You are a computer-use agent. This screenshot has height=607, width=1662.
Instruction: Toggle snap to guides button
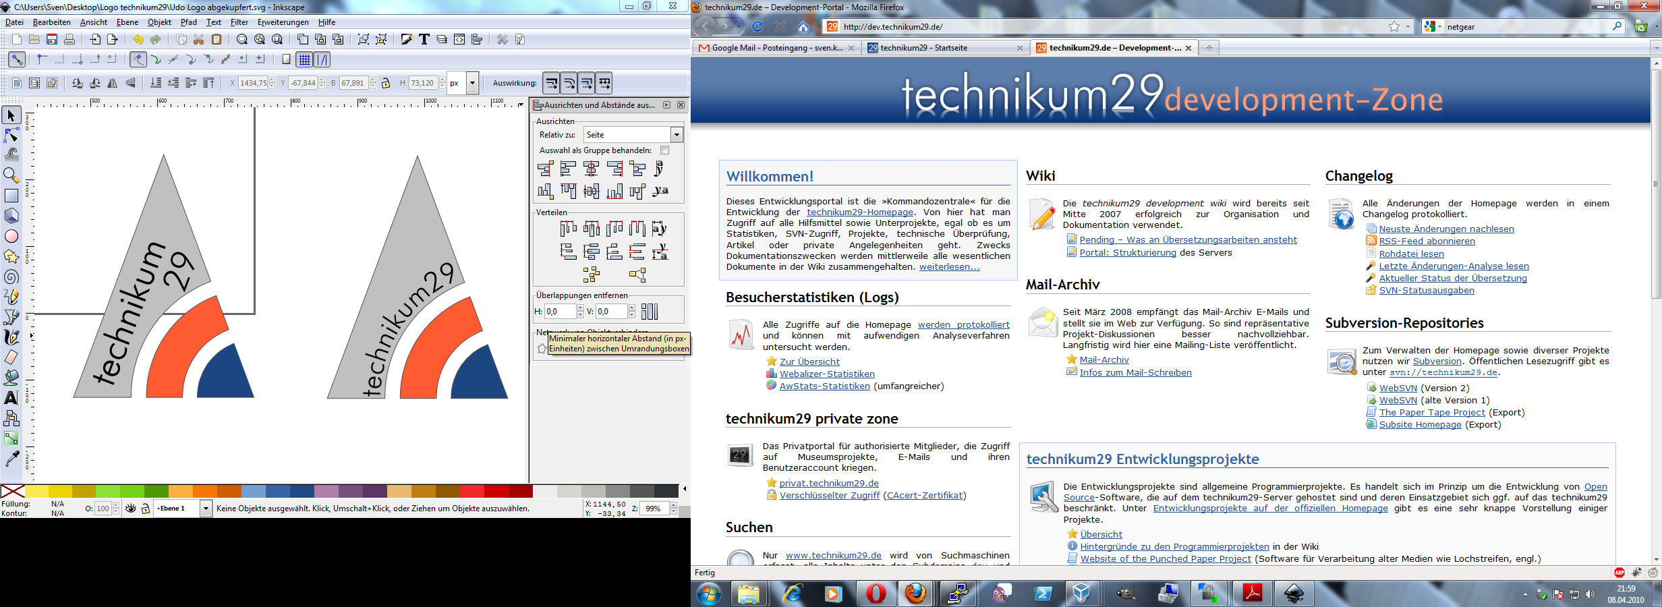click(323, 59)
